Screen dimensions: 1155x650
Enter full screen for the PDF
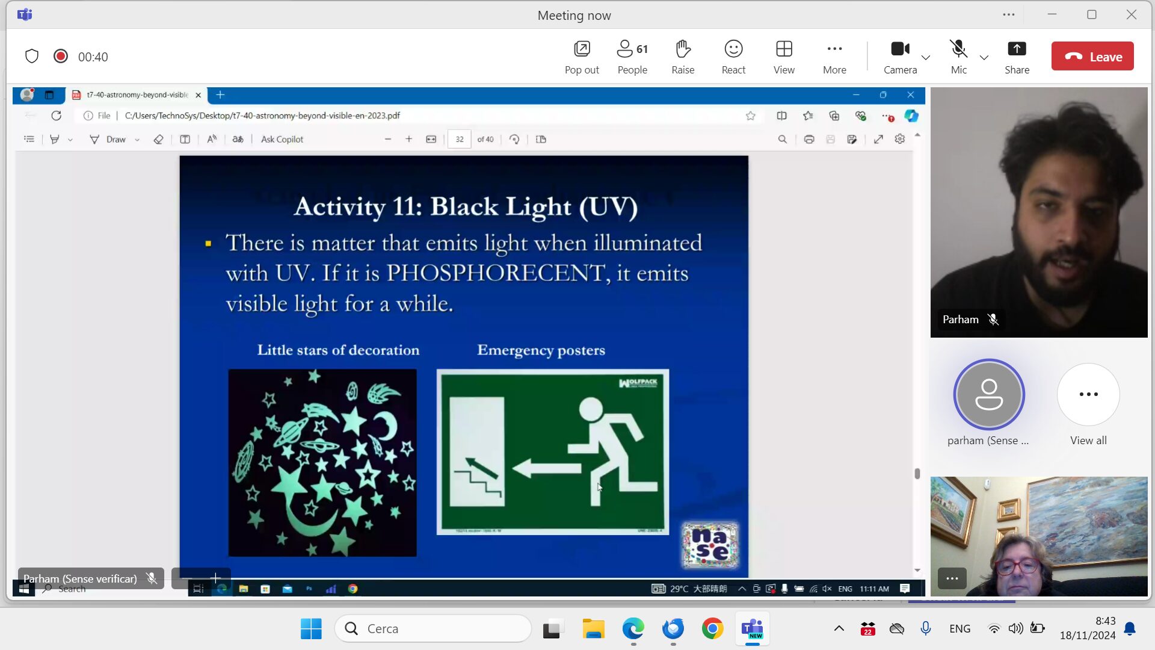pos(878,139)
